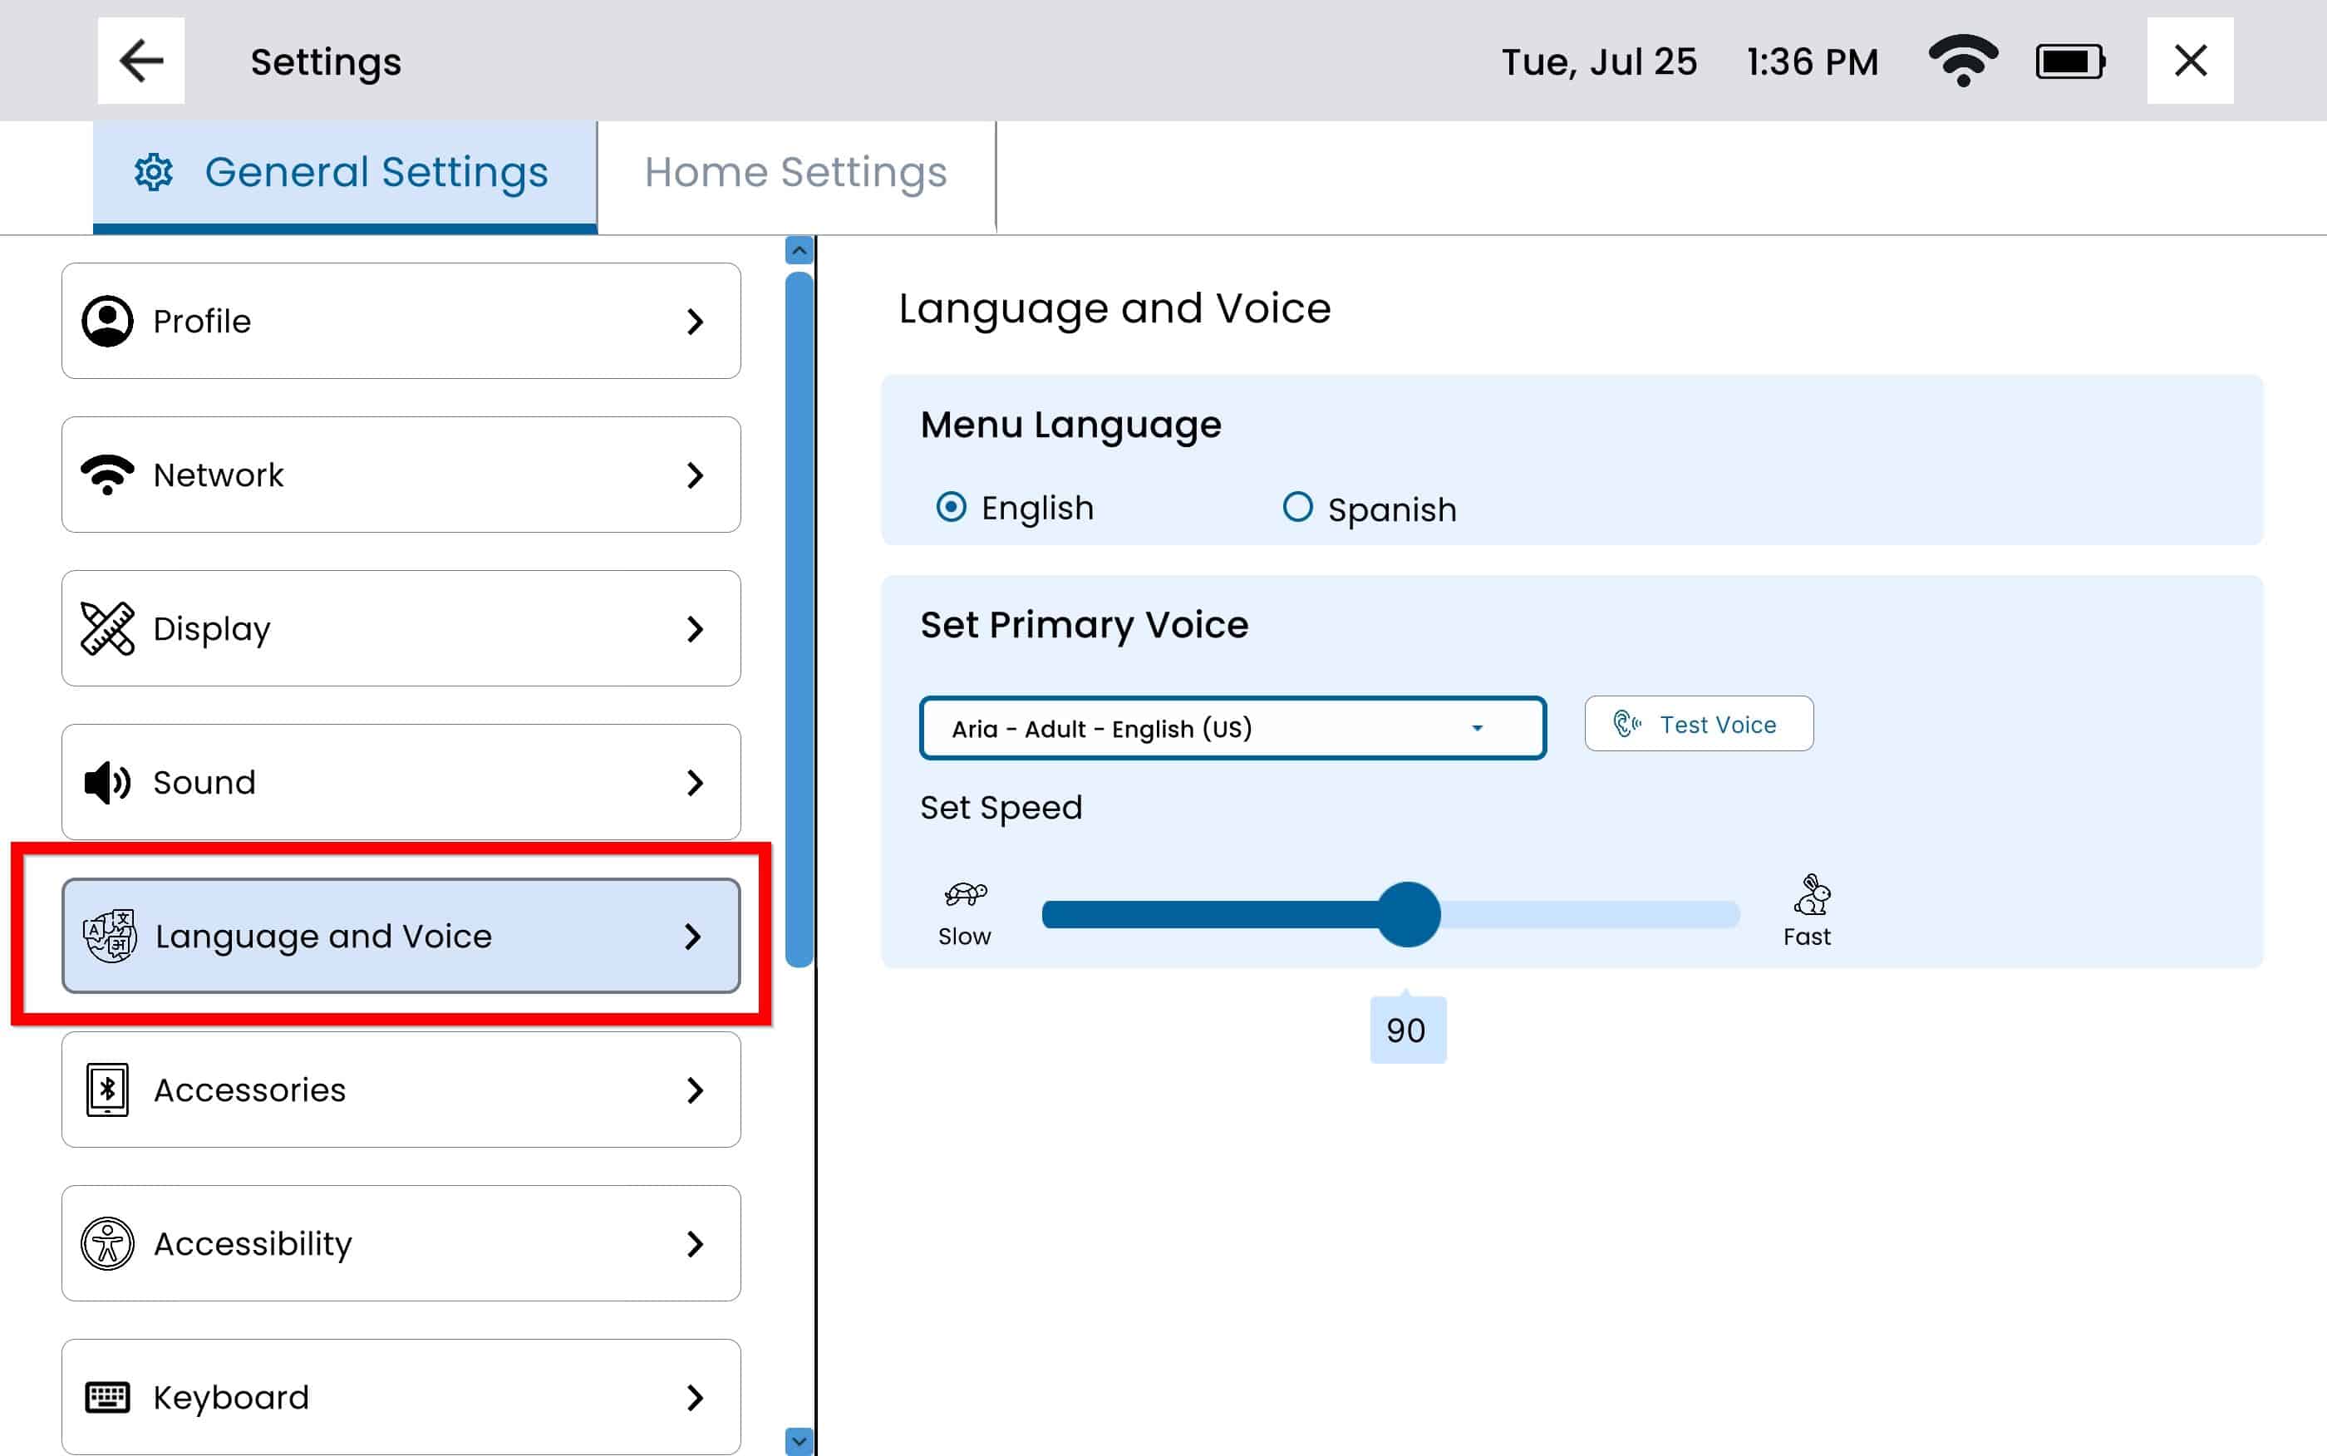Click the WiFi status icon in header
Screen dimensions: 2327x1456
(x=1962, y=61)
